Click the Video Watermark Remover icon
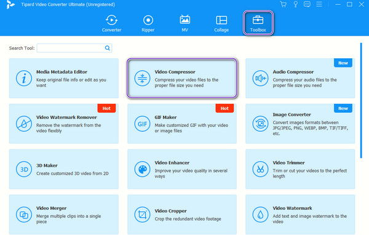 click(24, 124)
